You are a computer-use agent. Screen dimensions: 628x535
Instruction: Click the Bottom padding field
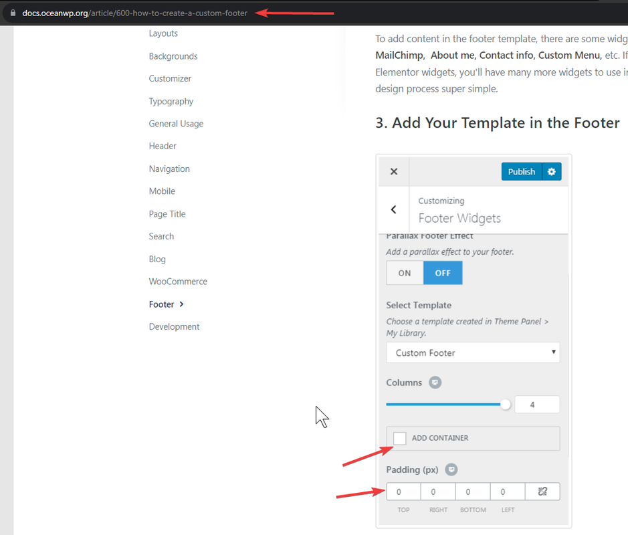tap(473, 492)
